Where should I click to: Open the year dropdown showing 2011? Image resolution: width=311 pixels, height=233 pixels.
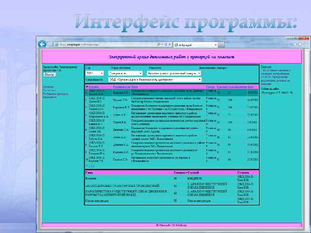[95, 73]
